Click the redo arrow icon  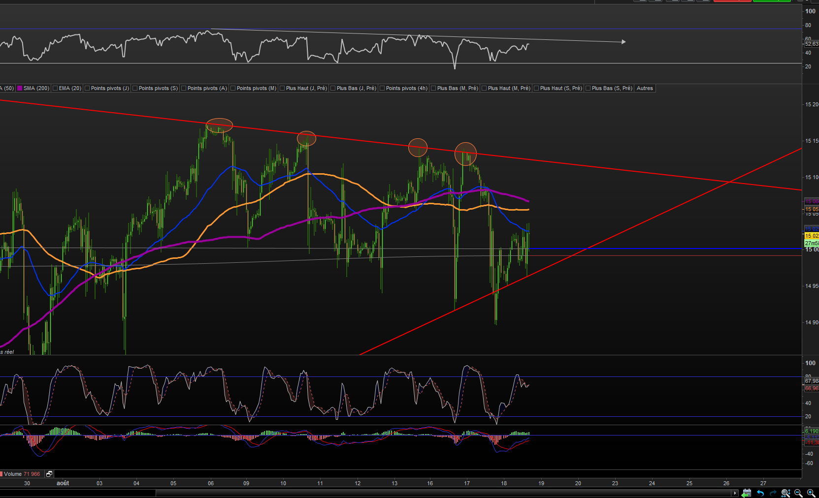coord(773,493)
